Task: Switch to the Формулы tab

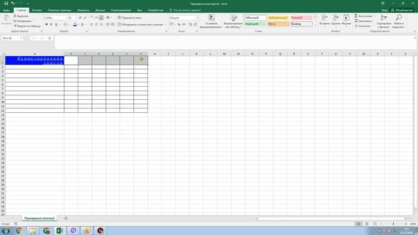Action: tap(83, 10)
